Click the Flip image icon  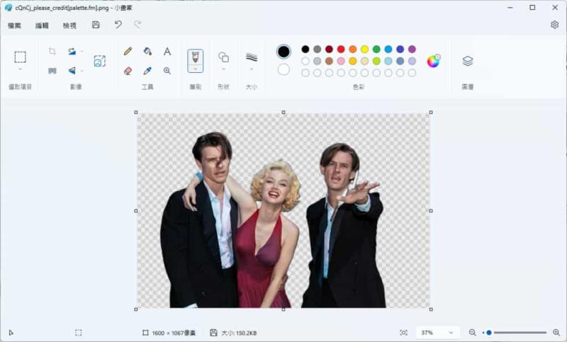[72, 71]
